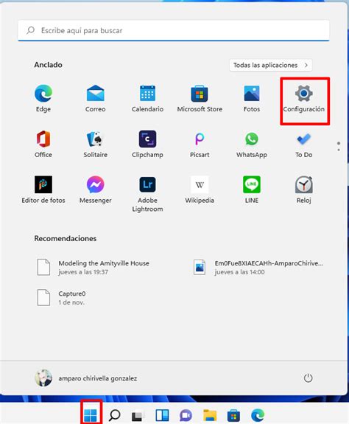The image size is (349, 424).
Task: Open the Editor de fotos app
Action: [43, 190]
